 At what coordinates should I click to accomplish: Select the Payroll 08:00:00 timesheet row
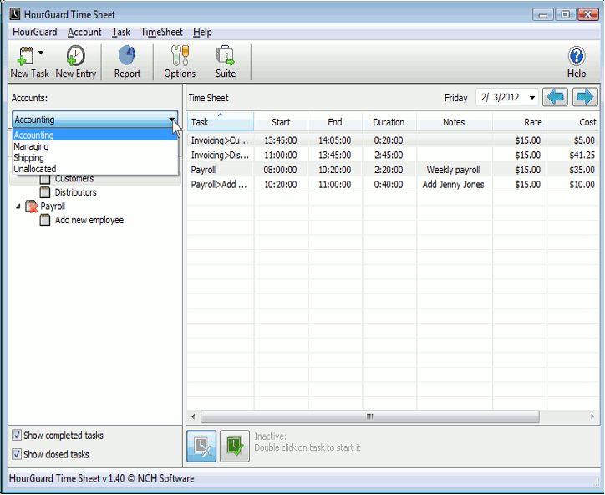[x=393, y=170]
